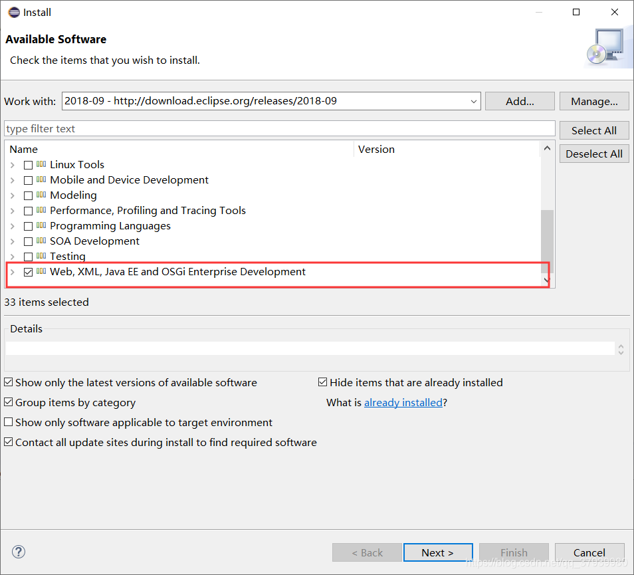The image size is (634, 575).
Task: Click the SOA Development category icon
Action: [x=41, y=241]
